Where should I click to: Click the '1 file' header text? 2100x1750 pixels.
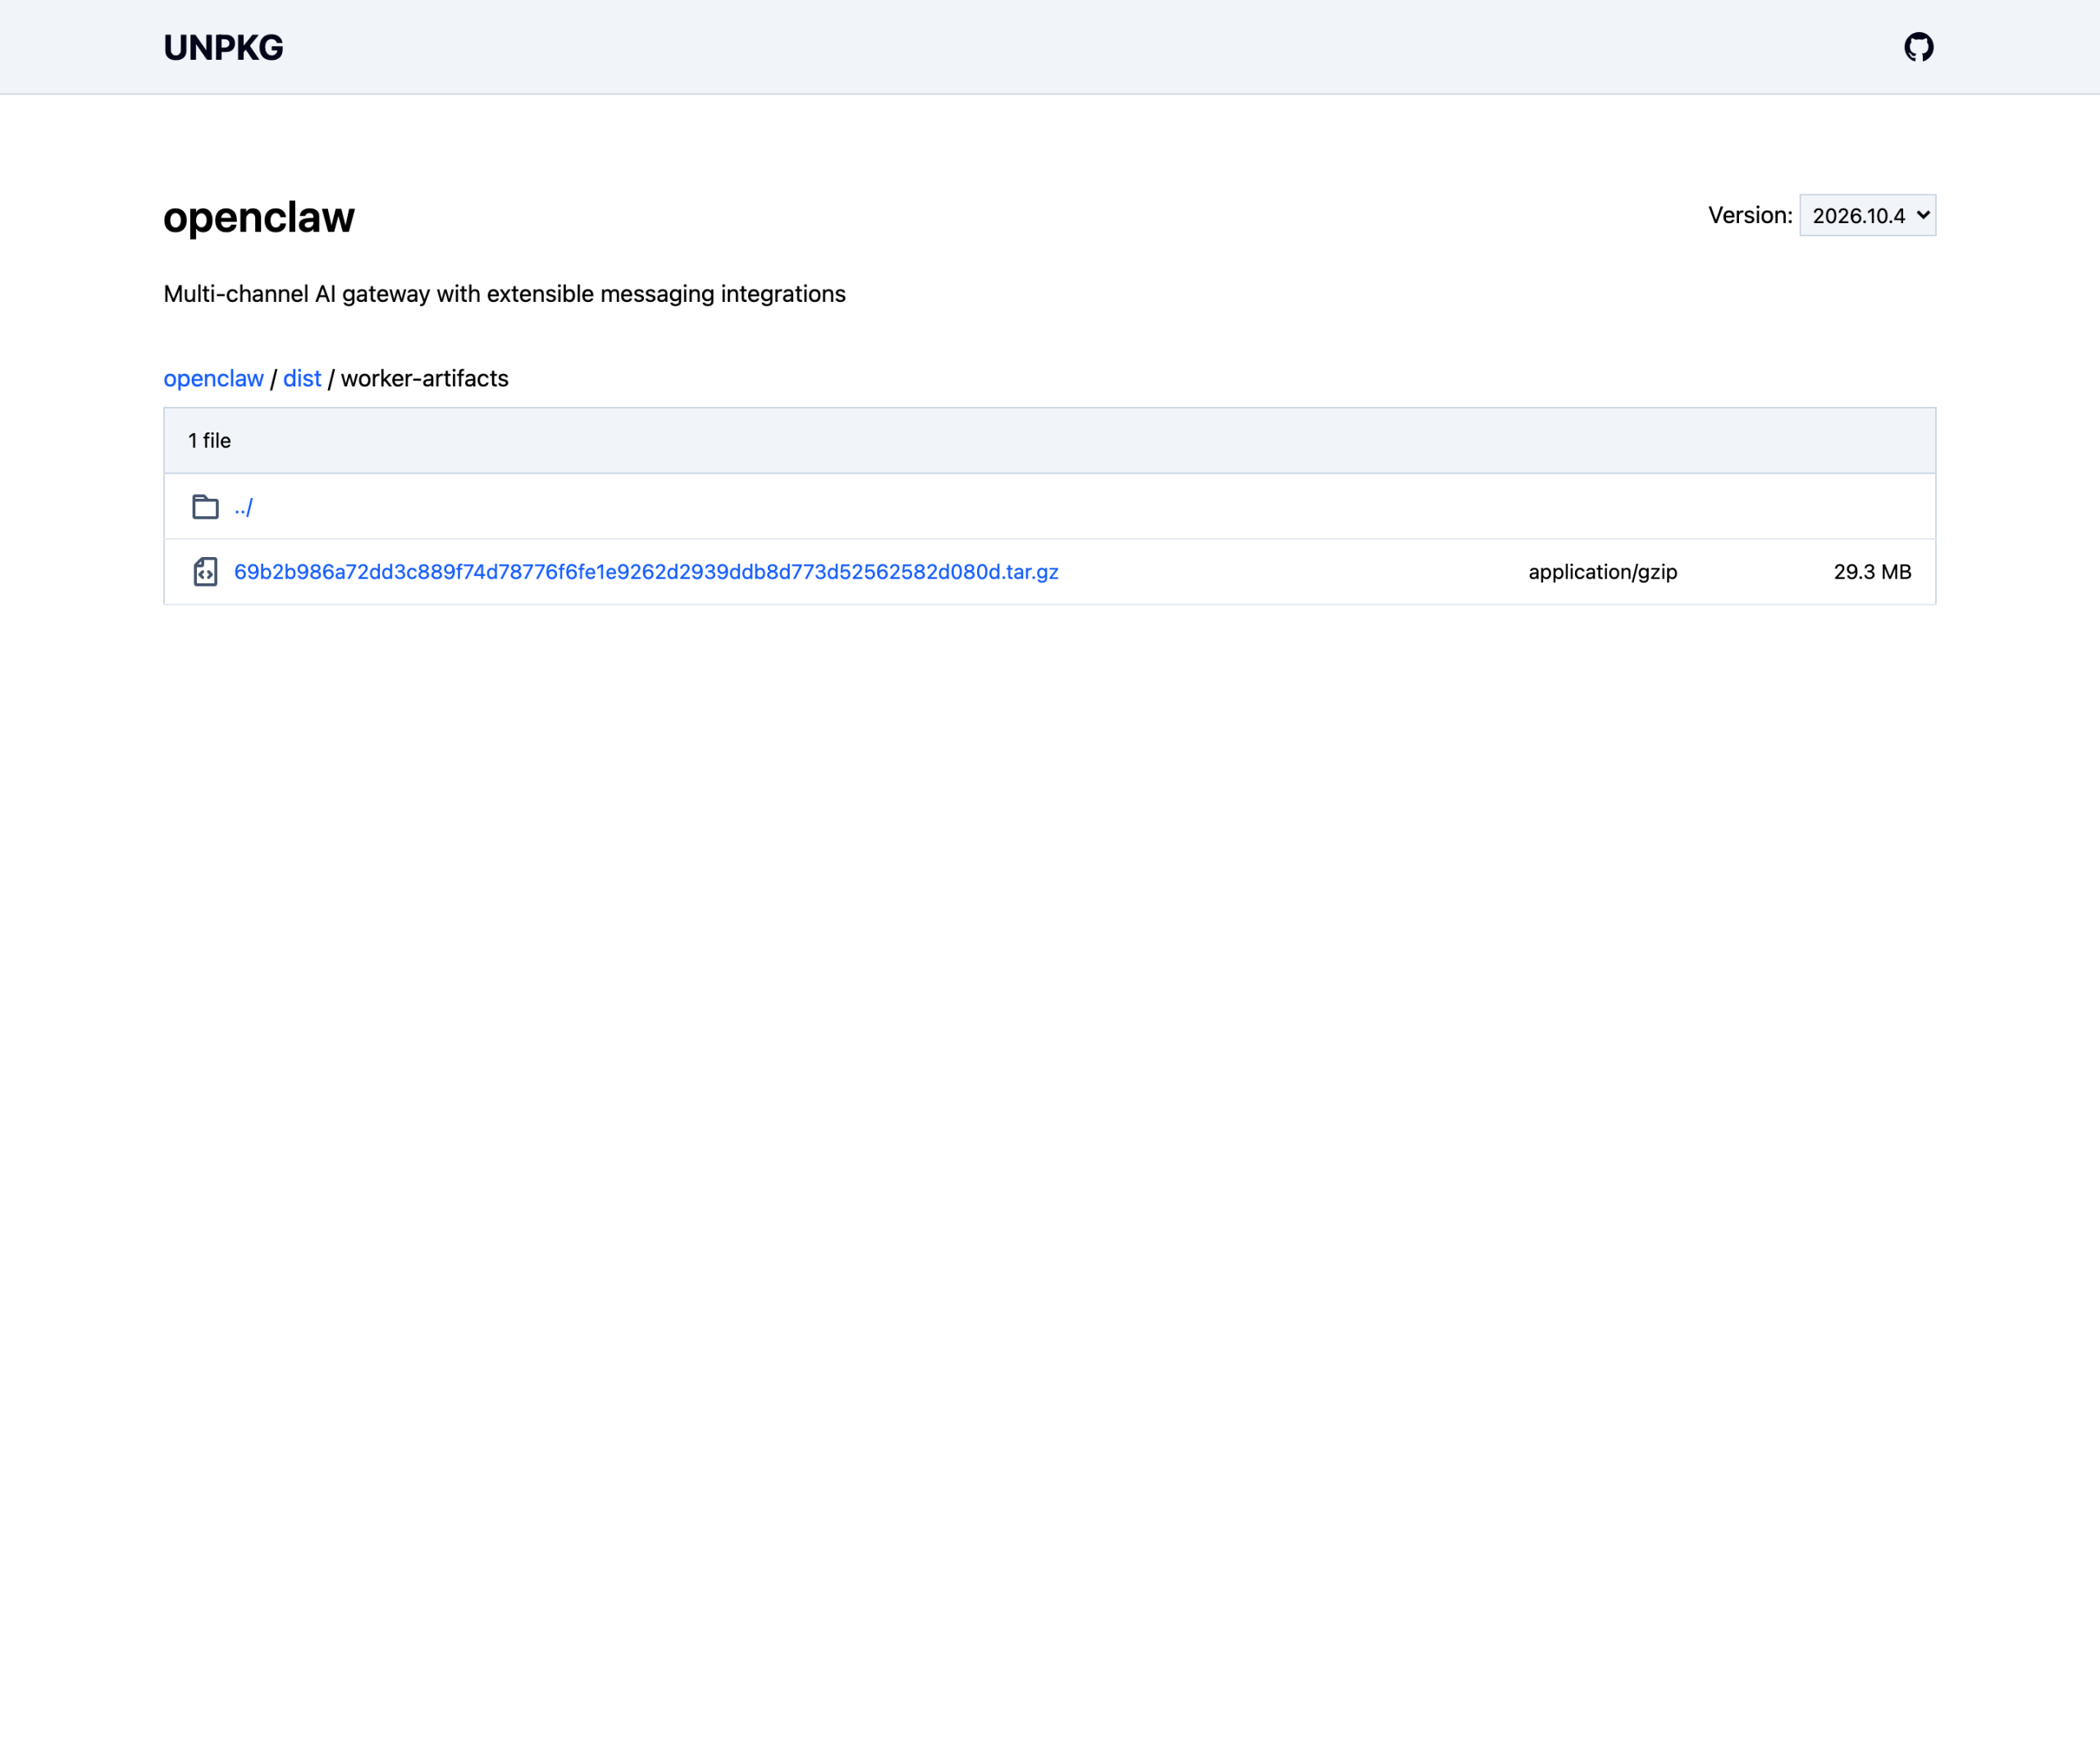click(209, 440)
